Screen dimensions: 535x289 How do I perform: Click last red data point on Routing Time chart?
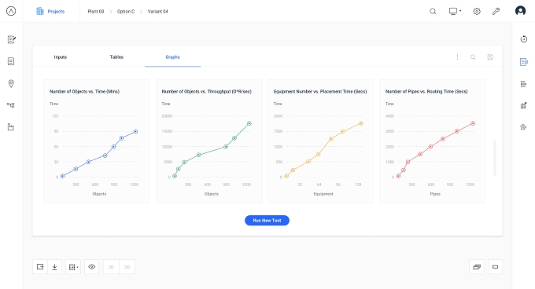(473, 123)
